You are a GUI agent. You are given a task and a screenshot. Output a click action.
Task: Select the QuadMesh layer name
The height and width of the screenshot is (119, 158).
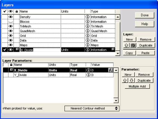(28, 31)
